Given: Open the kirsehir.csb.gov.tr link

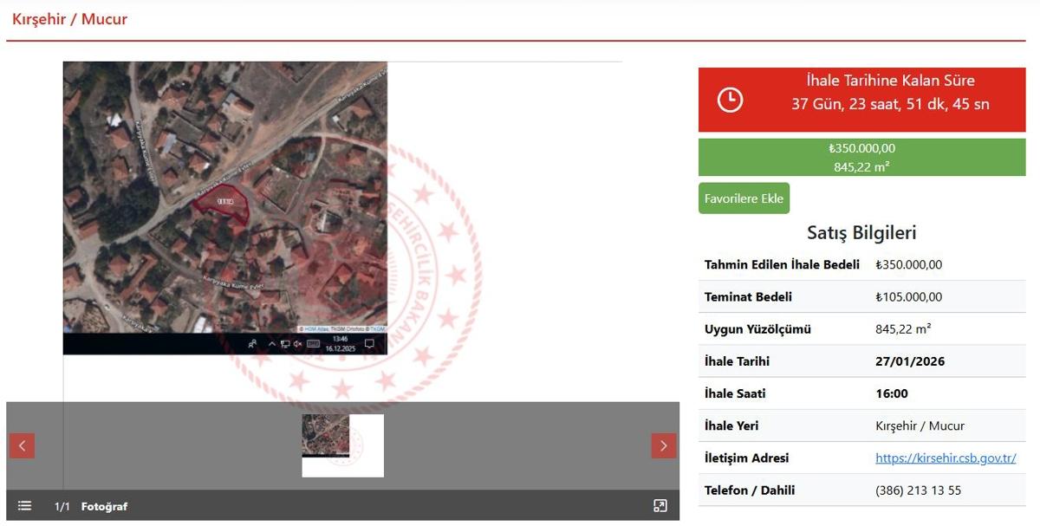Looking at the screenshot, I should click(x=946, y=458).
